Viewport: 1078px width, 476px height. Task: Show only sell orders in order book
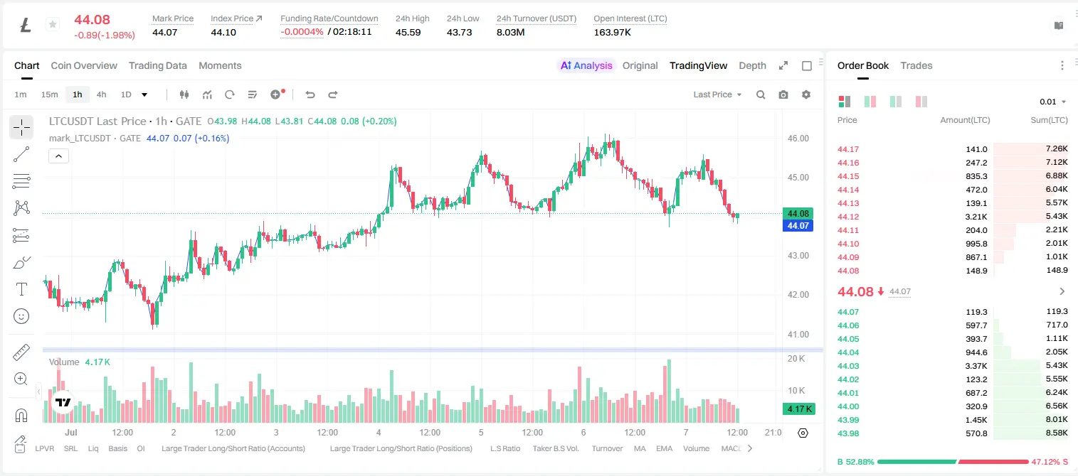pyautogui.click(x=921, y=102)
